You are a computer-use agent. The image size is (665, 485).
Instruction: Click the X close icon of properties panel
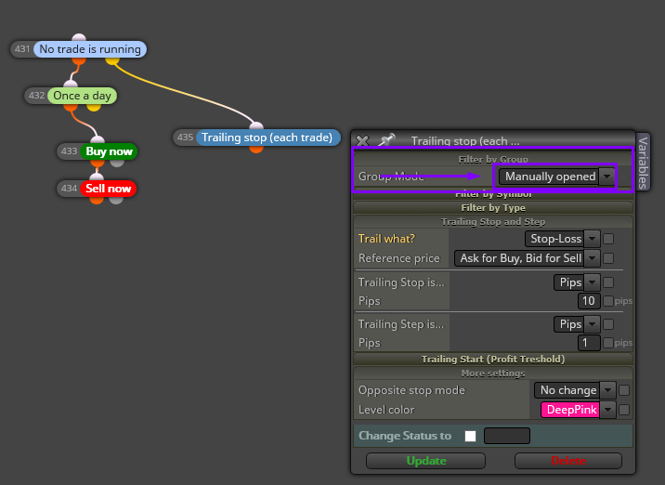(x=362, y=141)
